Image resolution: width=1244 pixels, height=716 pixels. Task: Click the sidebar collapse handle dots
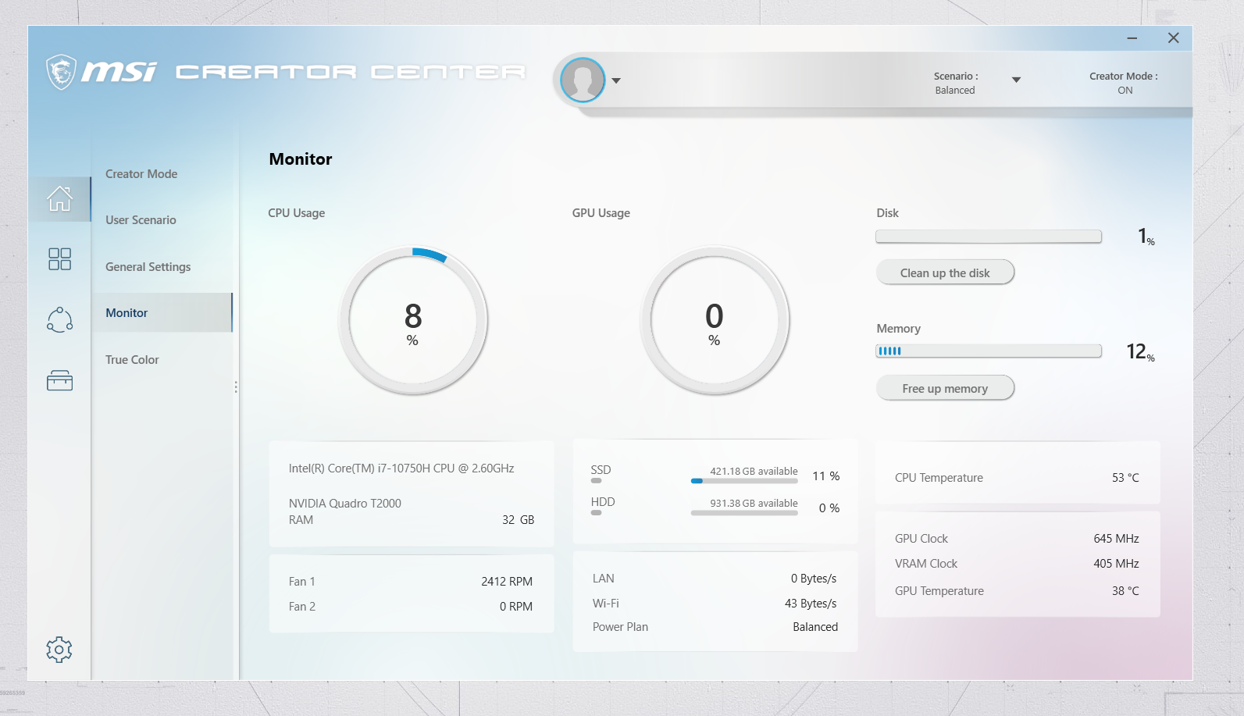236,386
